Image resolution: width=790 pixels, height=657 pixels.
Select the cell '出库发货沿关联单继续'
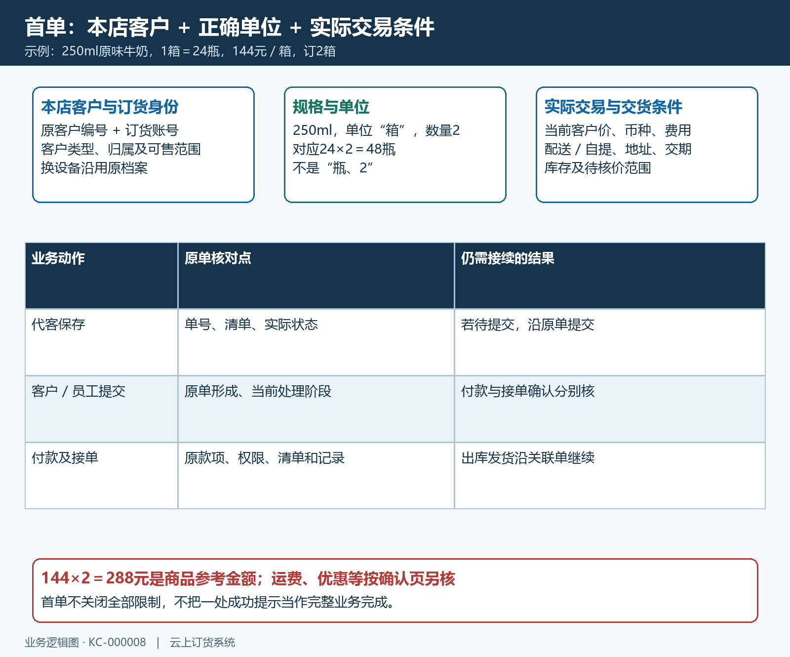[x=610, y=476]
